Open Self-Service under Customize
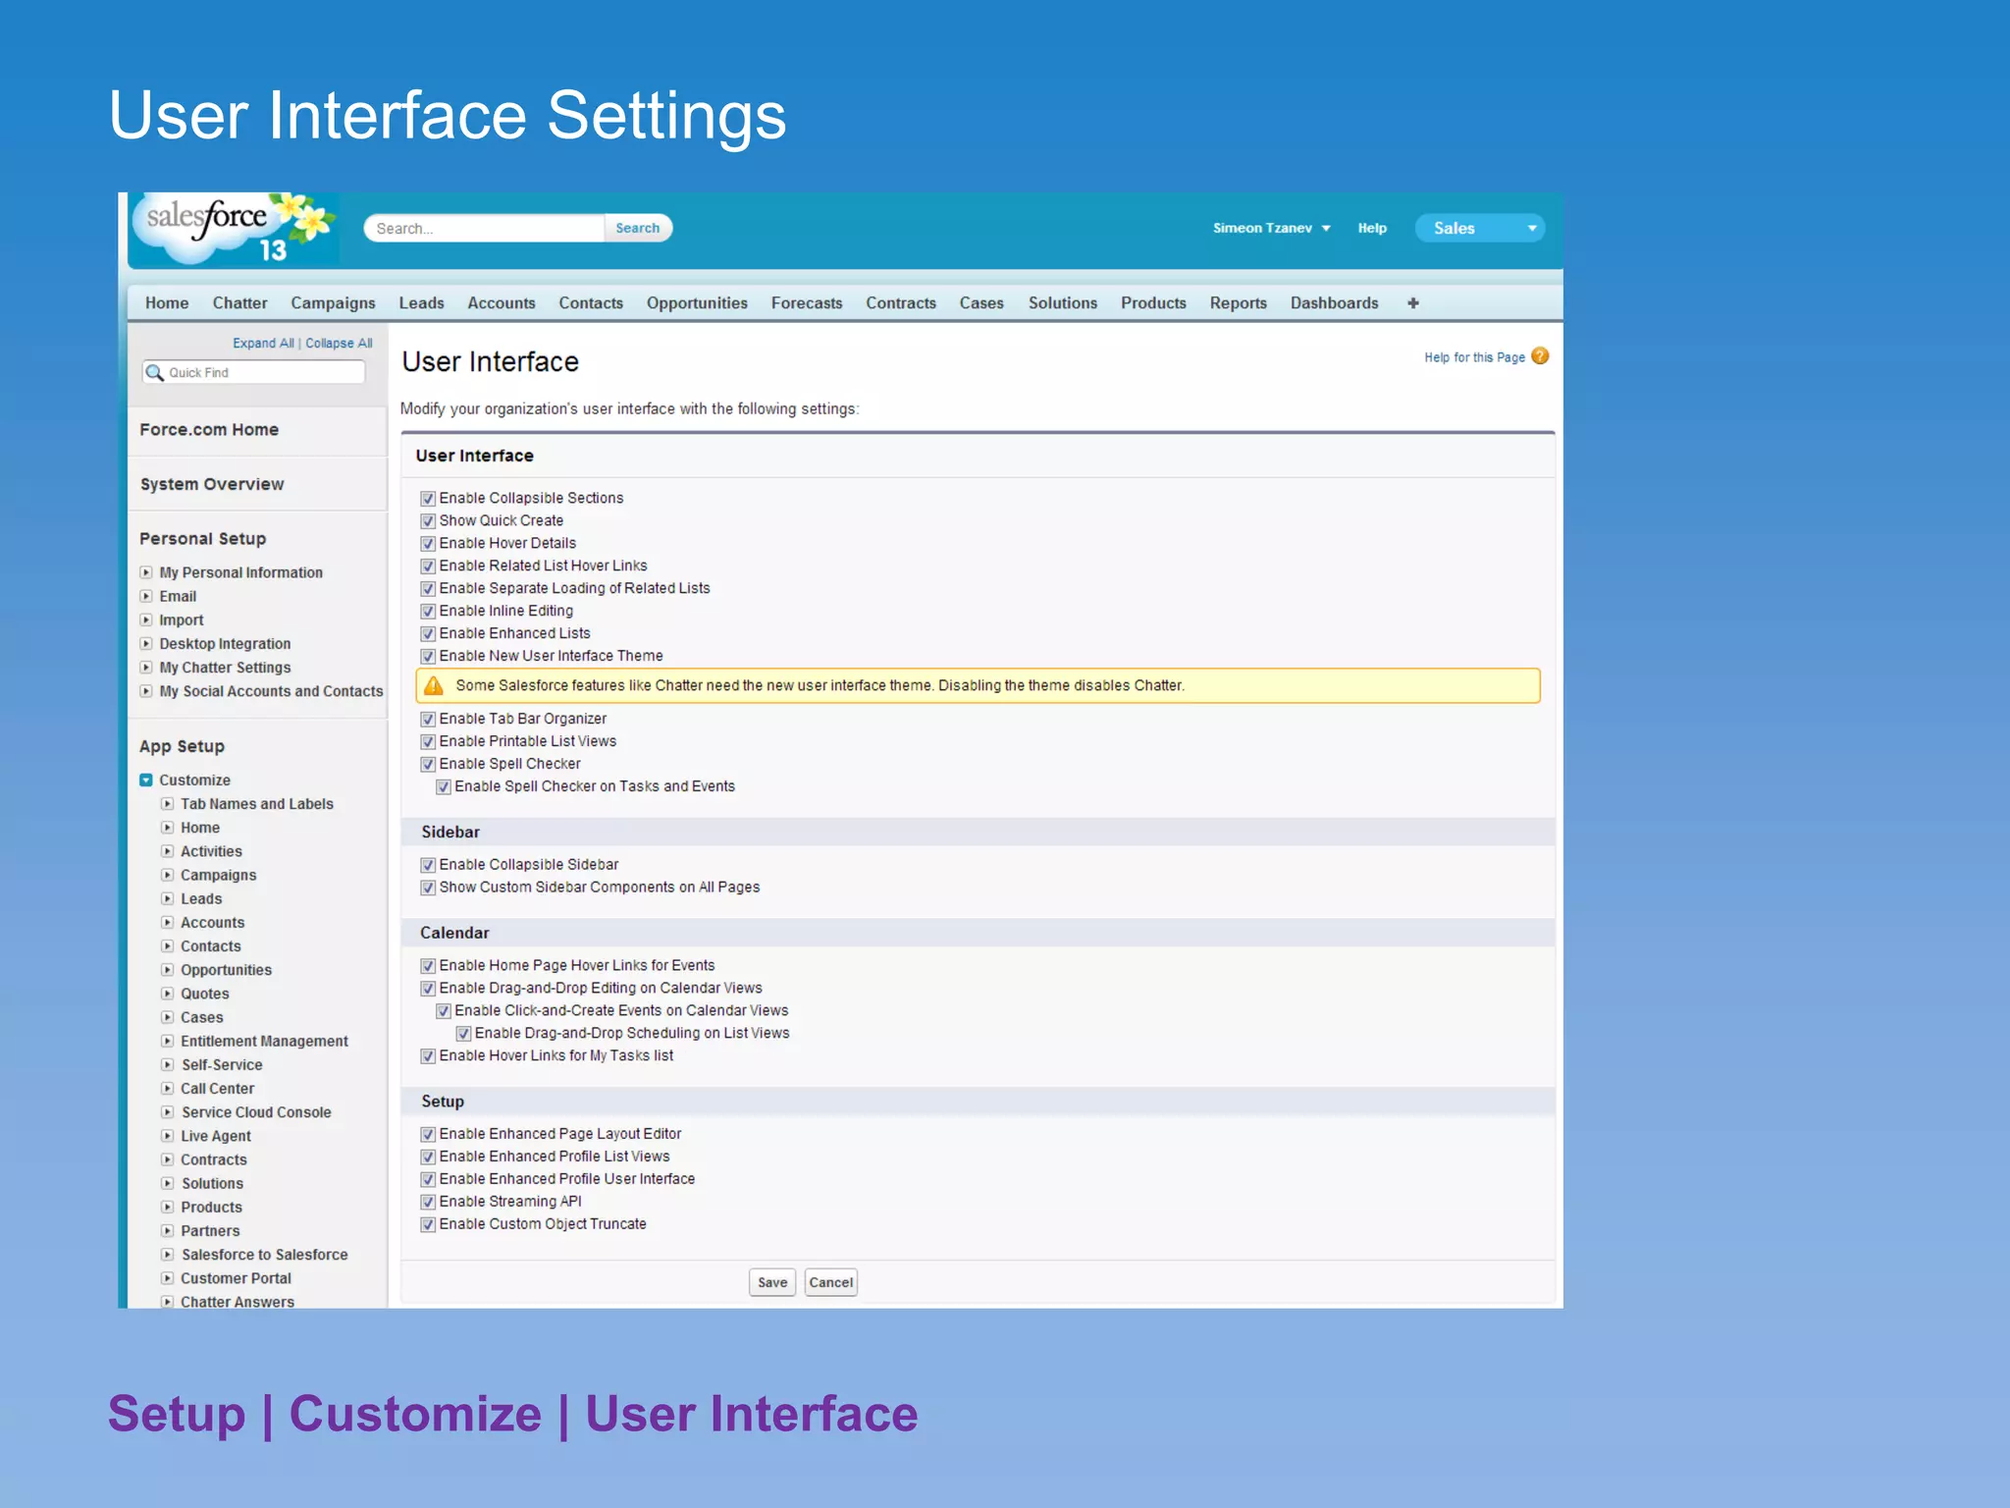The height and width of the screenshot is (1508, 2010). (222, 1065)
